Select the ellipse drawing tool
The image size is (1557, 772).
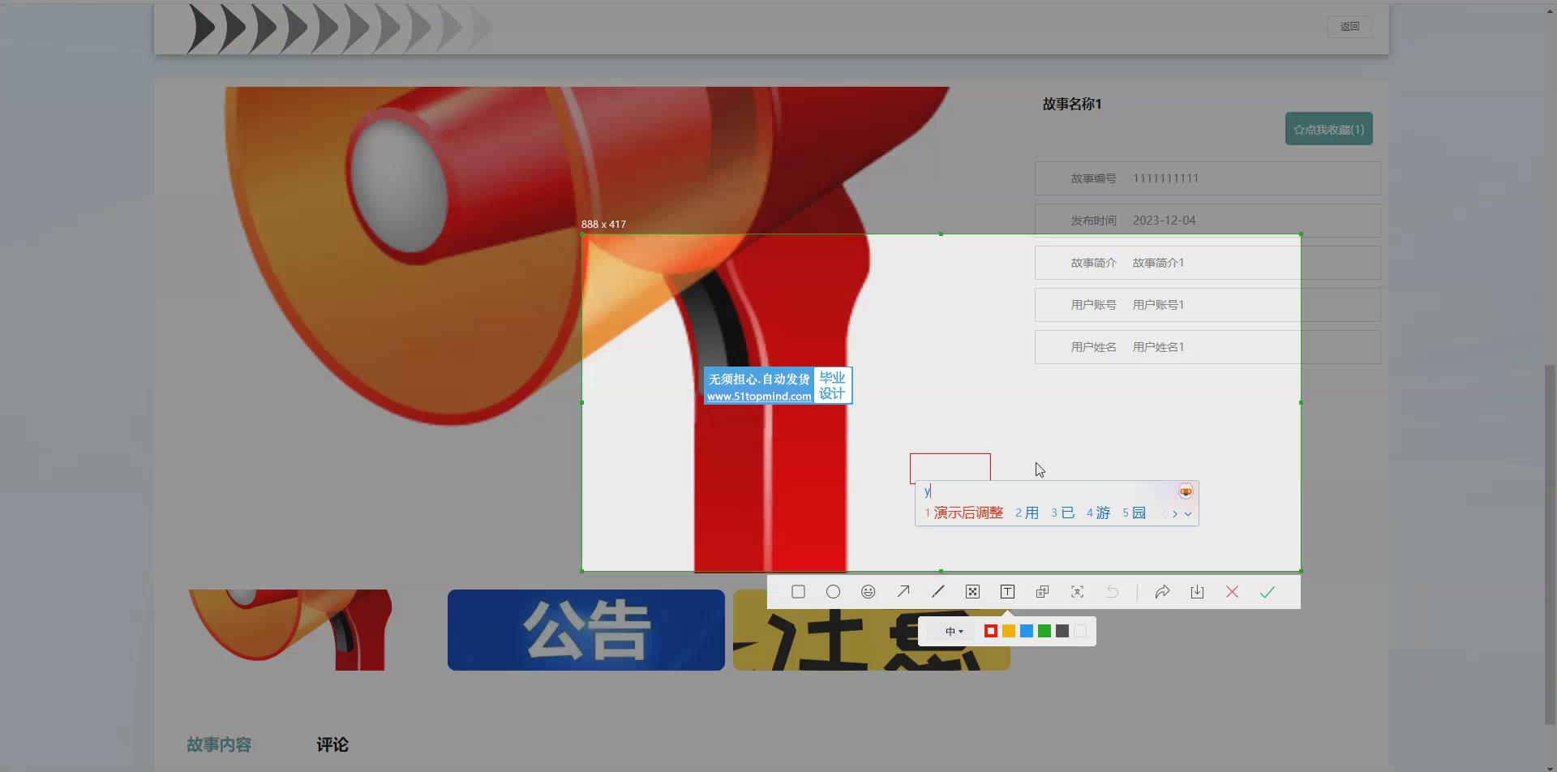tap(833, 592)
